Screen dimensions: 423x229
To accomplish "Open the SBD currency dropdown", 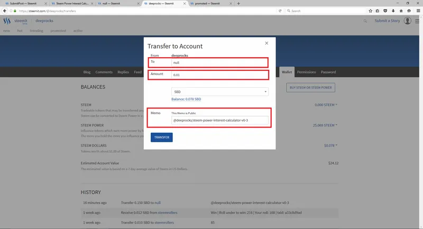I will point(220,91).
